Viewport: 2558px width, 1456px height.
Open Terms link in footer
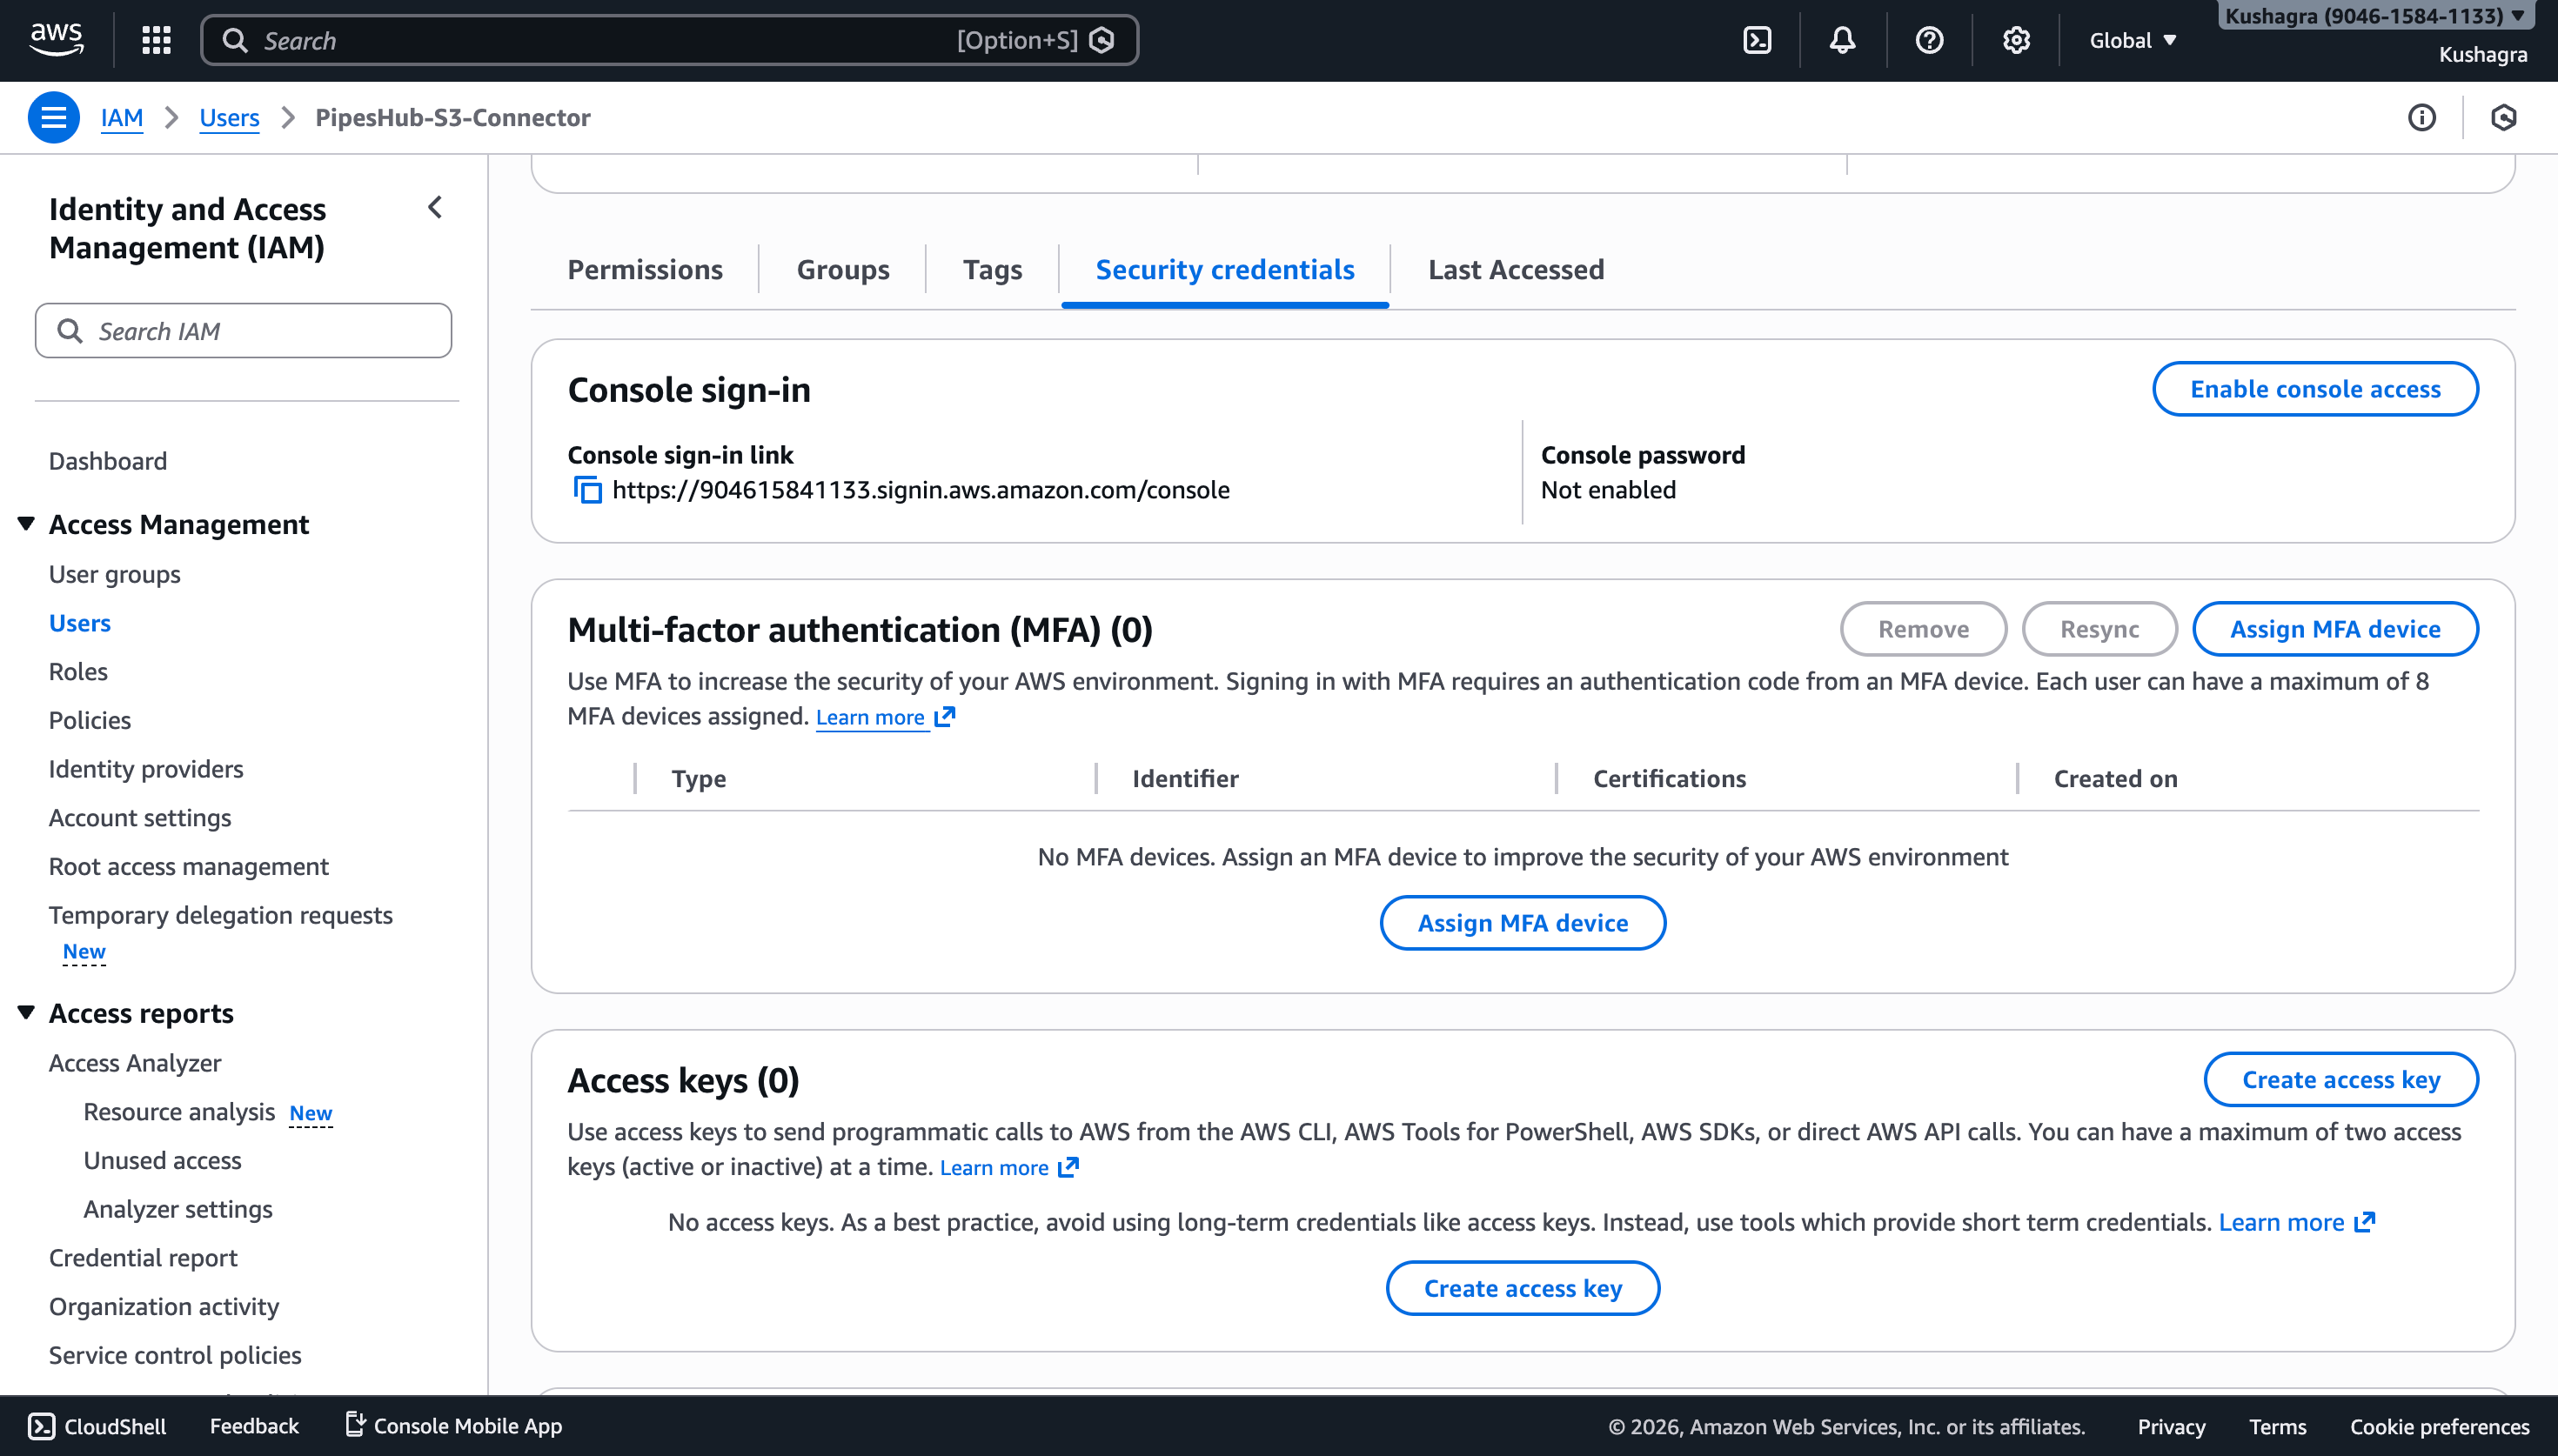click(2277, 1427)
